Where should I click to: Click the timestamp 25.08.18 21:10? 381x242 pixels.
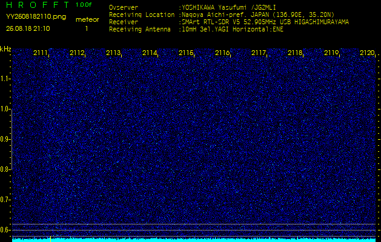click(x=28, y=28)
